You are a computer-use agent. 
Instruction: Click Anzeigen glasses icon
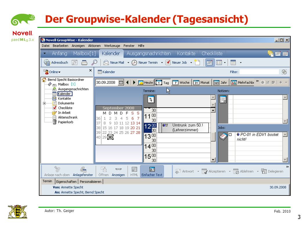tap(118, 171)
